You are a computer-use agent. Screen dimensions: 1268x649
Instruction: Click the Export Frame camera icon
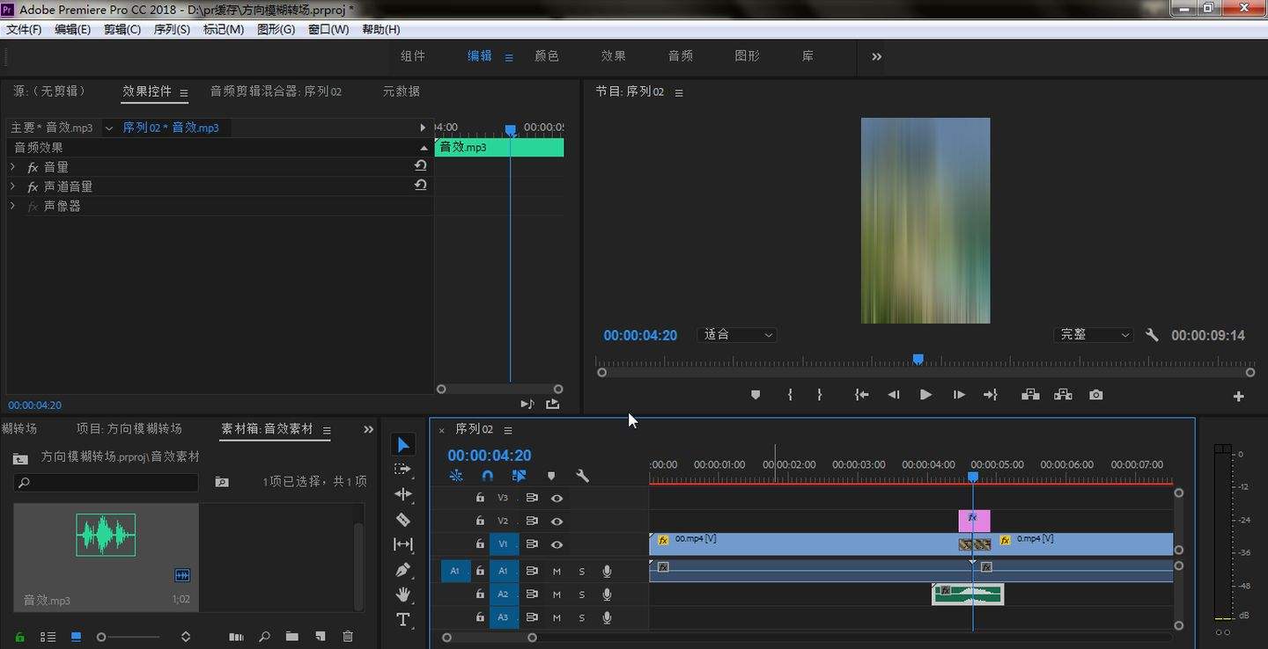(x=1095, y=395)
